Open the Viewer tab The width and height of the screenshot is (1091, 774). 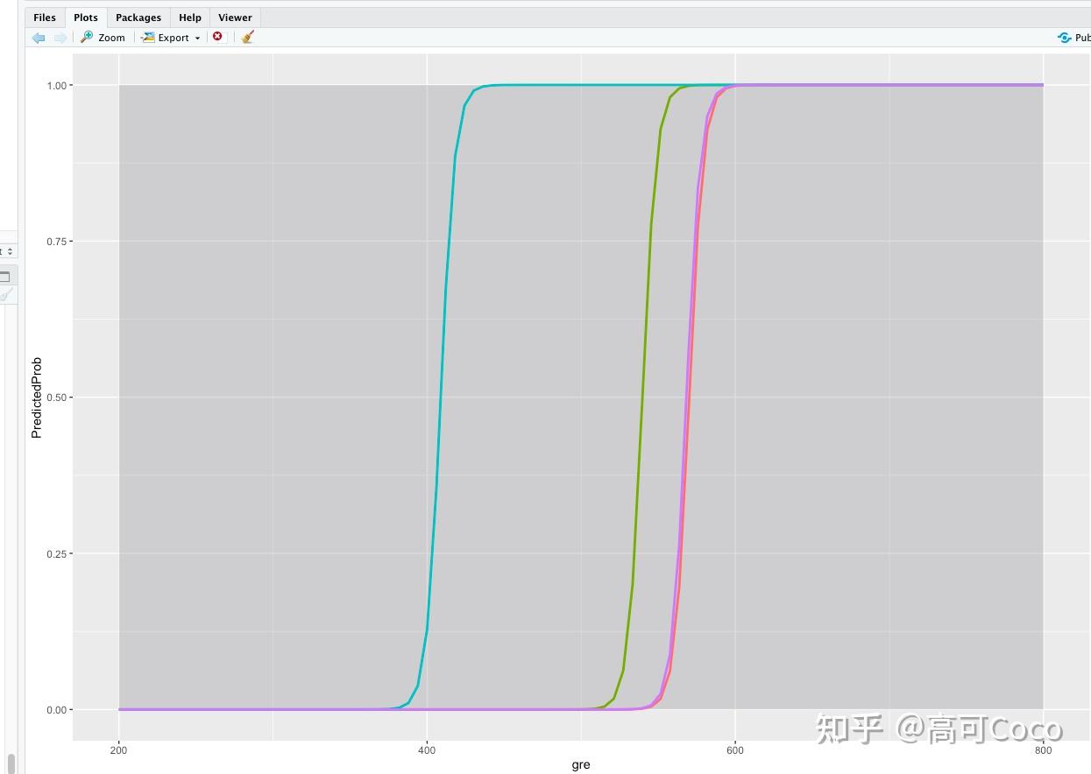(235, 18)
